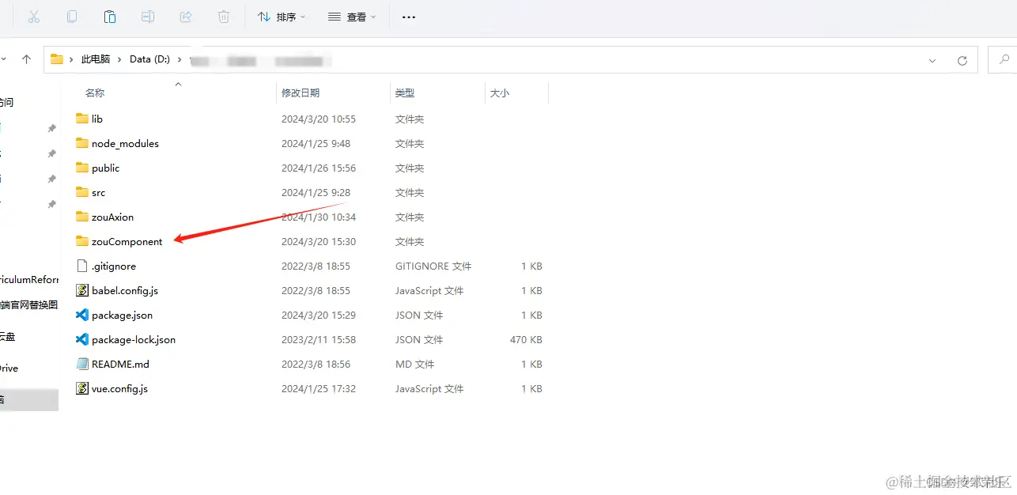Select the Copy icon
Viewport: 1017px width, 495px height.
[71, 16]
